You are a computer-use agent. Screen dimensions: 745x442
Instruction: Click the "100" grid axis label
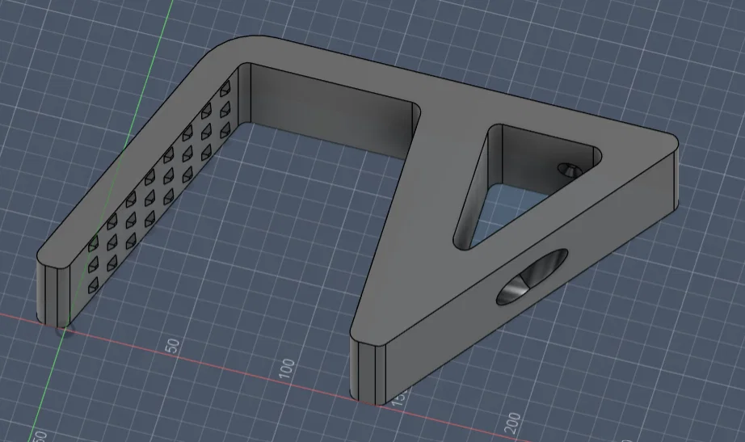tap(287, 368)
